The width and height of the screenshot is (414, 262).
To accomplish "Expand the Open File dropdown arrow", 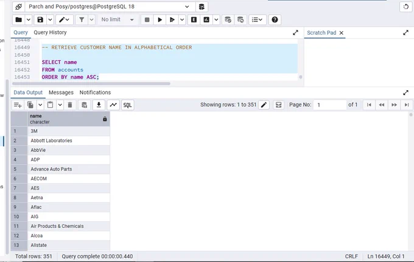I will 29,19.
